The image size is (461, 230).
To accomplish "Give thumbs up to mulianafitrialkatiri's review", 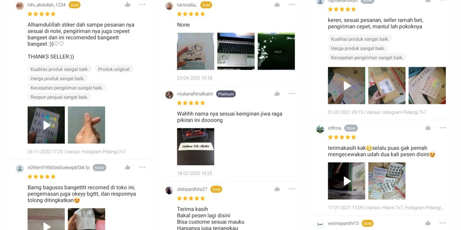I will [277, 93].
